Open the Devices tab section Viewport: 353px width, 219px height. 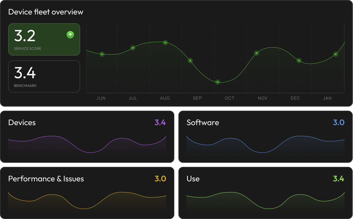(22, 123)
